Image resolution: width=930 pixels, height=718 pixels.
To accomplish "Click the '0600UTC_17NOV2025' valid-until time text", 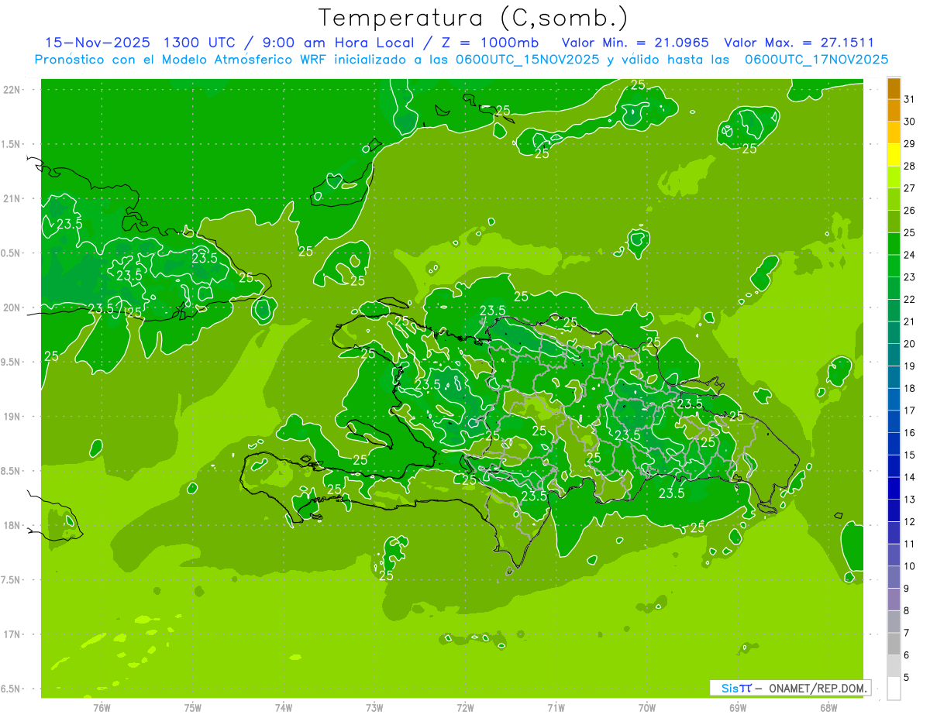I will click(816, 60).
